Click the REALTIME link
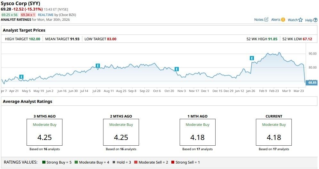Viewport: 319px width, 169px height. 45,15
